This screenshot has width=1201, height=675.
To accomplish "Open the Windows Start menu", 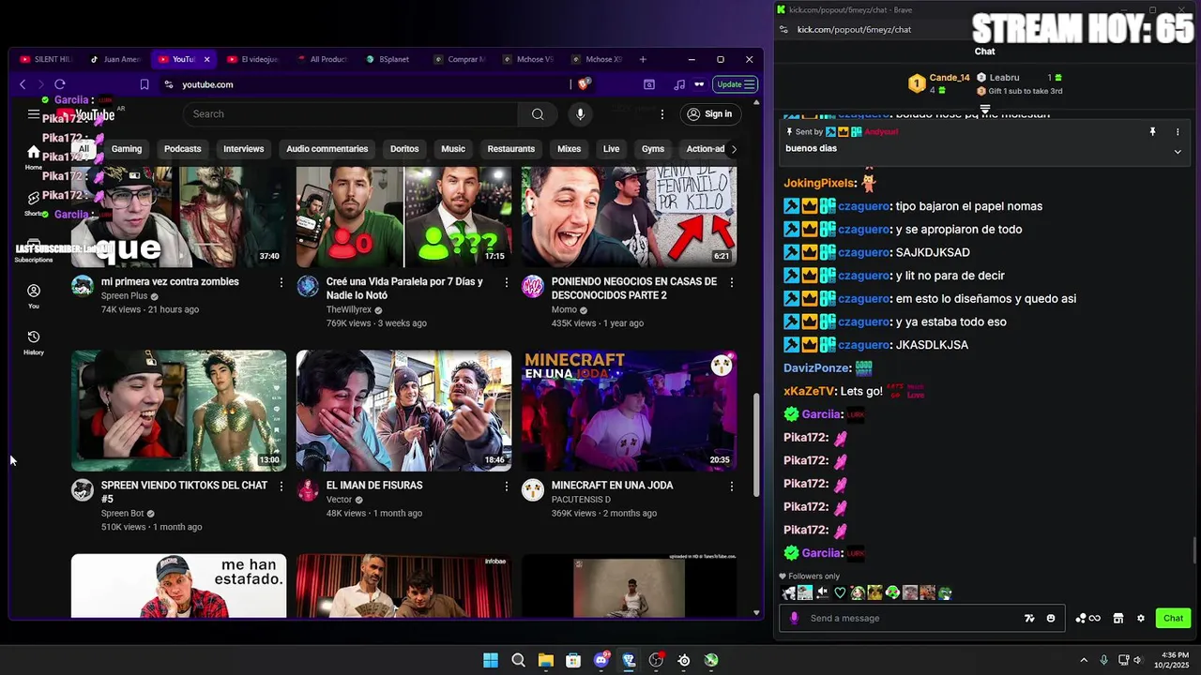I will 491,661.
